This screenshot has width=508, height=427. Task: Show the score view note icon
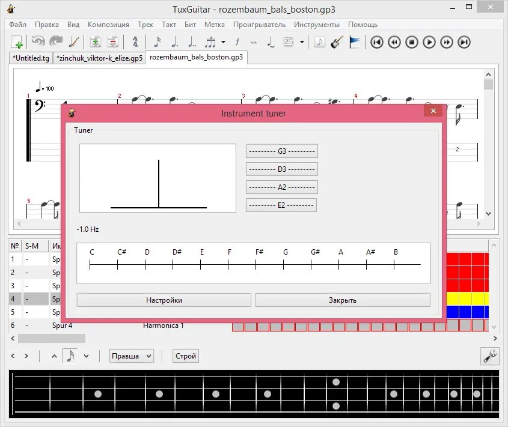tap(319, 42)
